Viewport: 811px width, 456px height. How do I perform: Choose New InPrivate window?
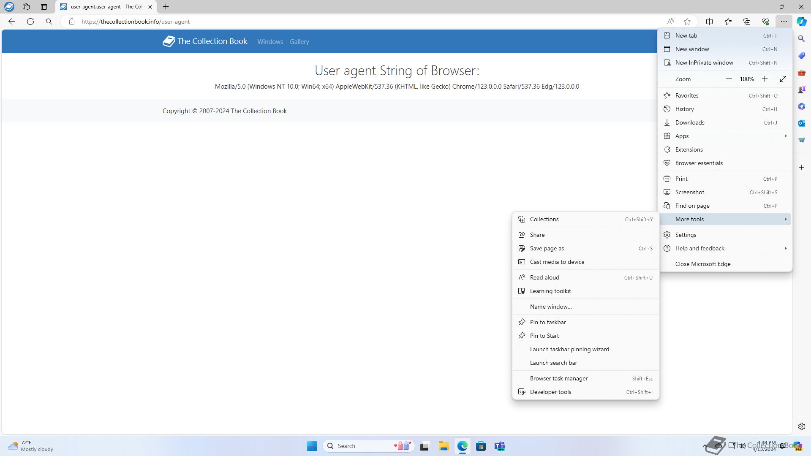click(725, 62)
